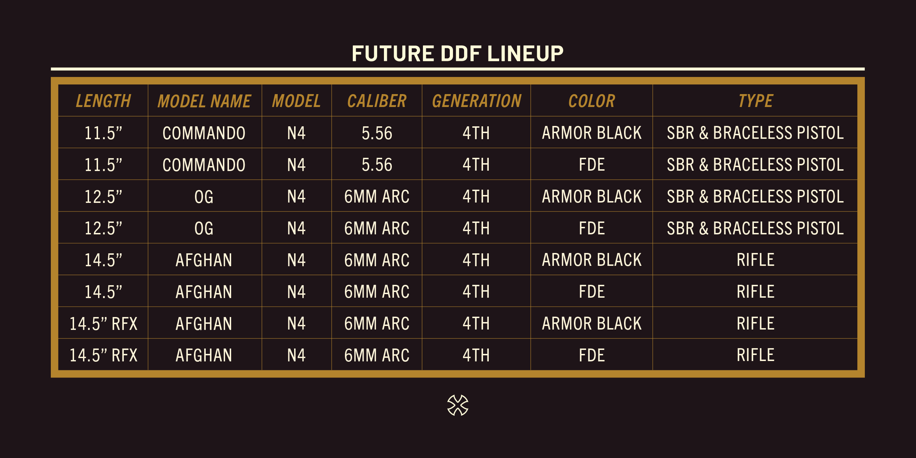Select the LENGTH column header
Viewport: 916px width, 458px height.
coord(103,101)
